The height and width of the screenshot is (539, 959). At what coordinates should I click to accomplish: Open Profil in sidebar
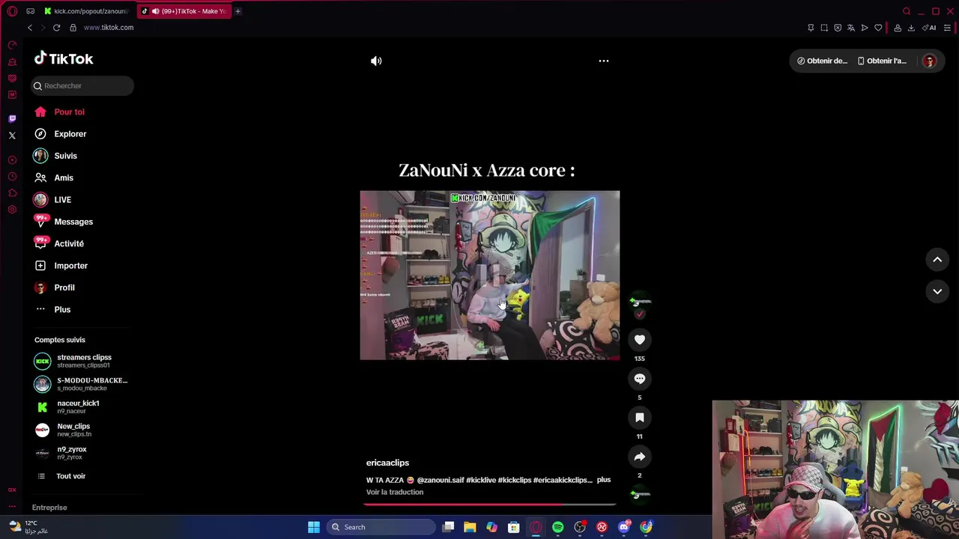[x=54, y=287]
